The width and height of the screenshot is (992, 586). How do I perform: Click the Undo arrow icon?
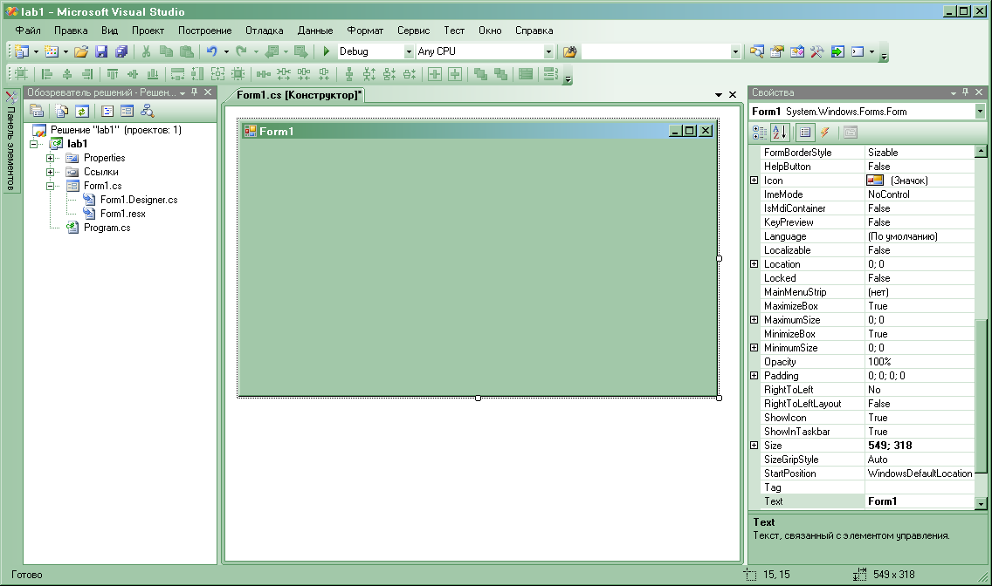(211, 51)
